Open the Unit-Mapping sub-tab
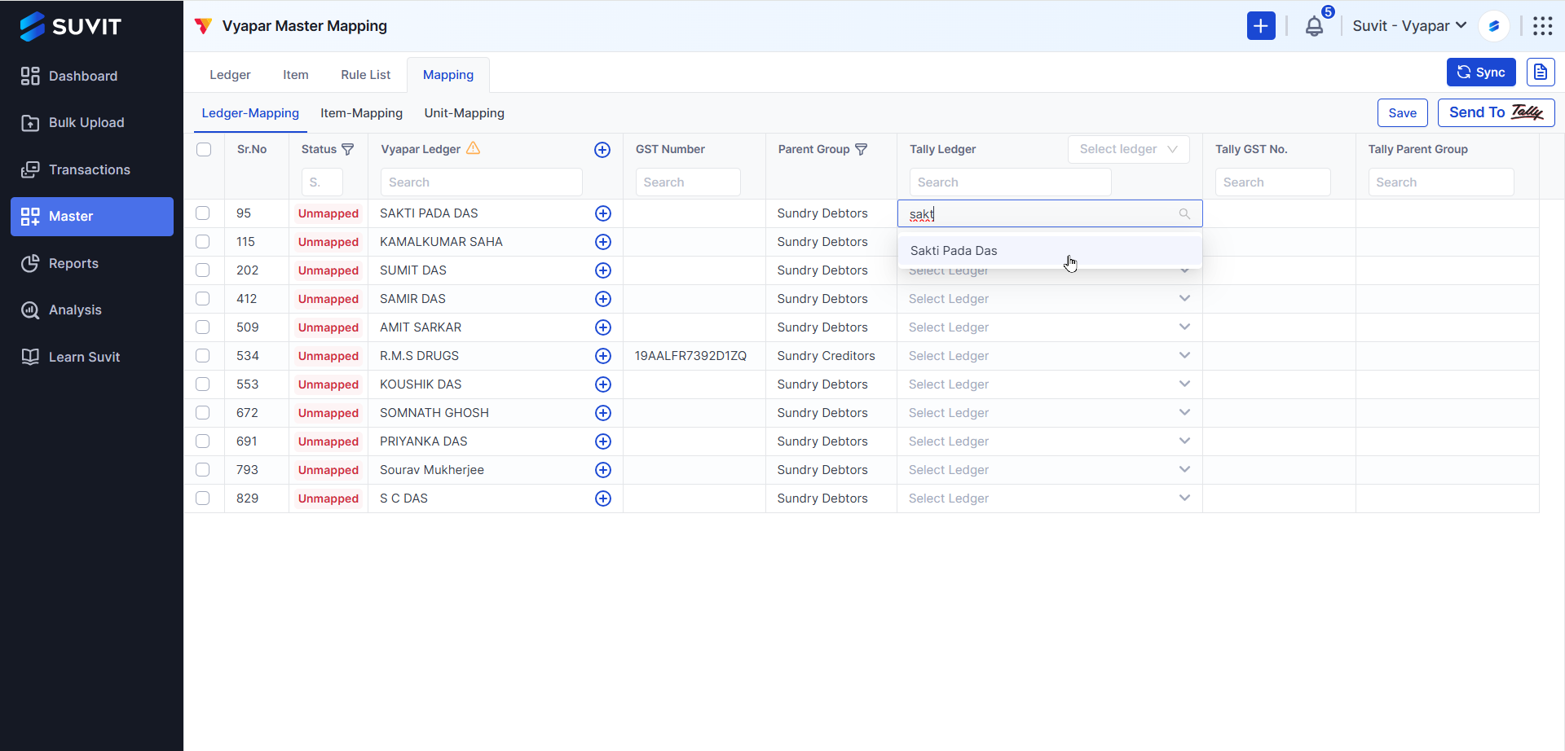Screen dimensions: 1565x751 465,113
